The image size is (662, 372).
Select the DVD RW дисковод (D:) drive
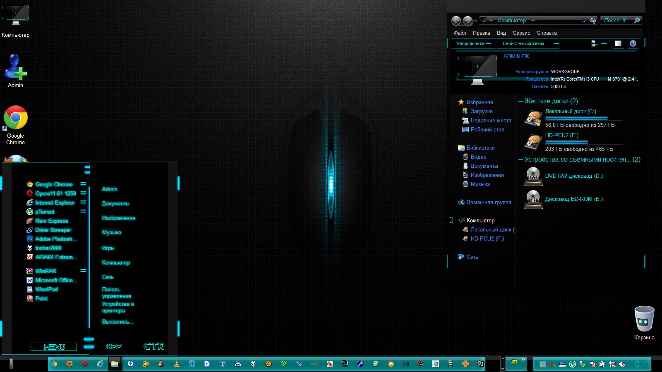[x=573, y=176]
